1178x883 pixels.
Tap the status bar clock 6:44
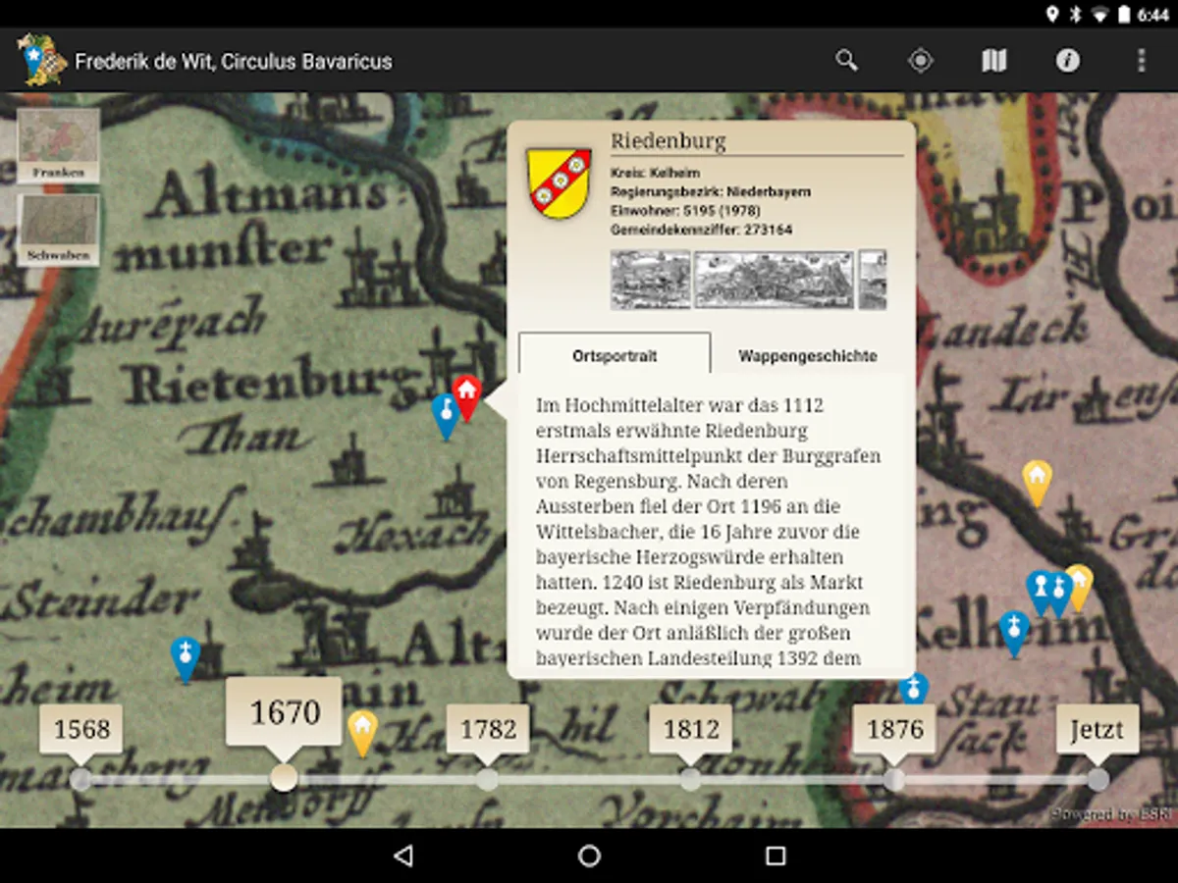1152,15
